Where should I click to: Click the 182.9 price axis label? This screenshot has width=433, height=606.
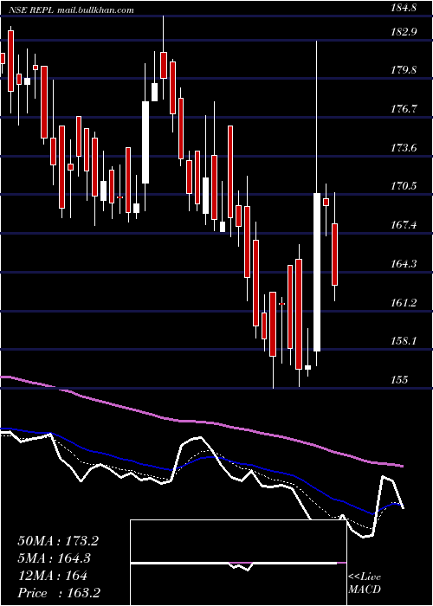(x=404, y=33)
